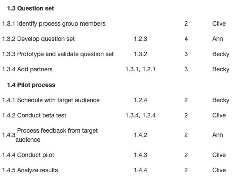Click predecessor cell '1.3.4, 1.2.4'
This screenshot has height=177, width=240.
tap(140, 115)
